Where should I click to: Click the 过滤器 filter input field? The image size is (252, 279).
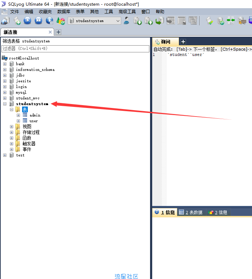tap(75, 48)
